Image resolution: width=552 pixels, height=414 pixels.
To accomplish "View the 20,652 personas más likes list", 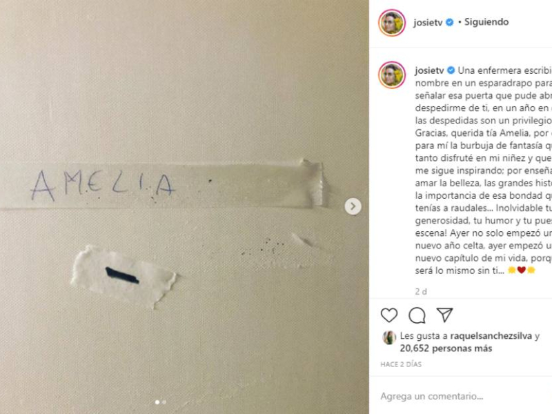I will (x=446, y=348).
